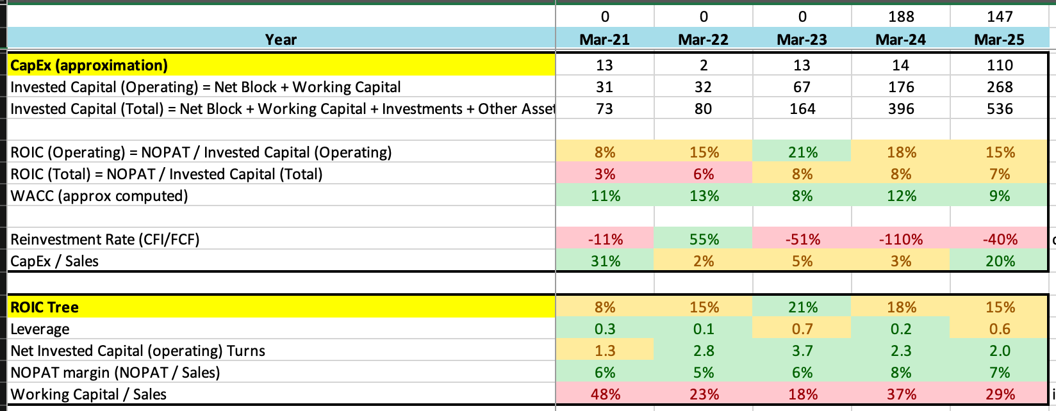Select the Year header cell

281,39
